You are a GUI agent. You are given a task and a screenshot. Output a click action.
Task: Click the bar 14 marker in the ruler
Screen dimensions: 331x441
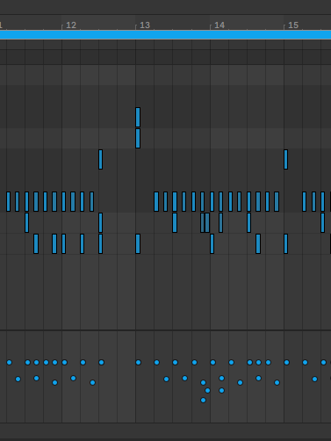tap(219, 25)
